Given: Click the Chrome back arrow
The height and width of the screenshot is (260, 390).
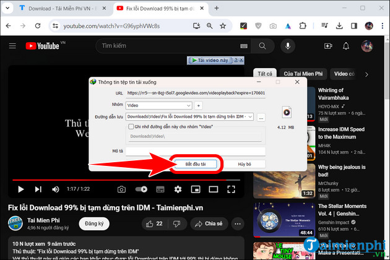Looking at the screenshot, I should [x=8, y=26].
